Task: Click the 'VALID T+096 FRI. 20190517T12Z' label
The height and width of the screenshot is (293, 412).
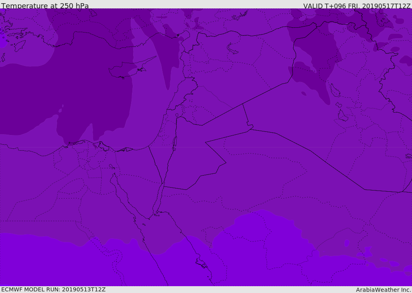Action: point(357,6)
